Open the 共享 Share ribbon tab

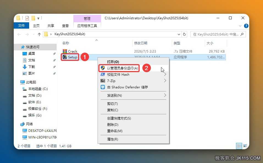(x=51, y=26)
